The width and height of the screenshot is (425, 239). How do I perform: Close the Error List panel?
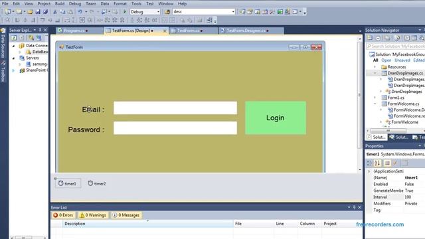coord(360,207)
